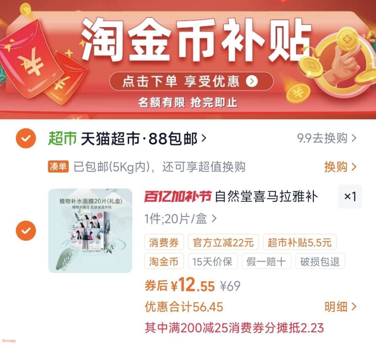The width and height of the screenshot is (376, 344).
Task: Open the face mask product thumbnail
Action: coord(90,231)
